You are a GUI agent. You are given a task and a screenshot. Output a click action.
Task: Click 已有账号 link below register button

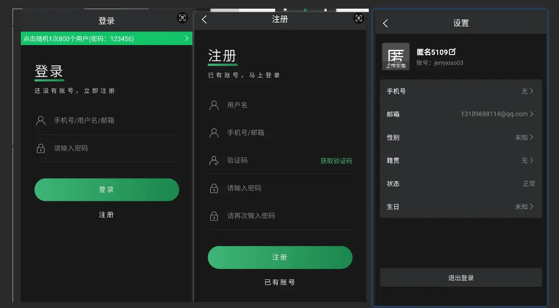[x=280, y=282]
